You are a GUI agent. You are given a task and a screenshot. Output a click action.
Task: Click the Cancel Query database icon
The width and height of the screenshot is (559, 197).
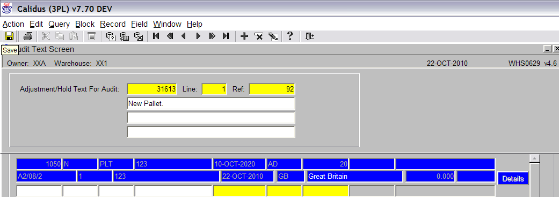click(139, 36)
